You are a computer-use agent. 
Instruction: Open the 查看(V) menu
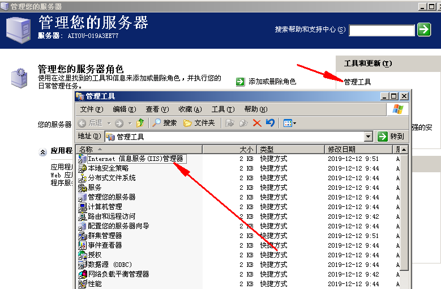pos(157,109)
